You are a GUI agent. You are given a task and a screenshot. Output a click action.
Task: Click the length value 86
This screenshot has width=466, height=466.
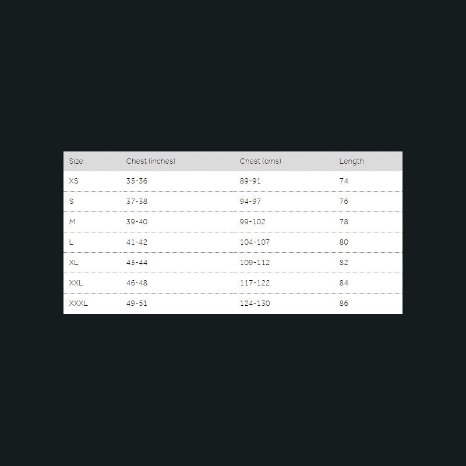coord(344,303)
